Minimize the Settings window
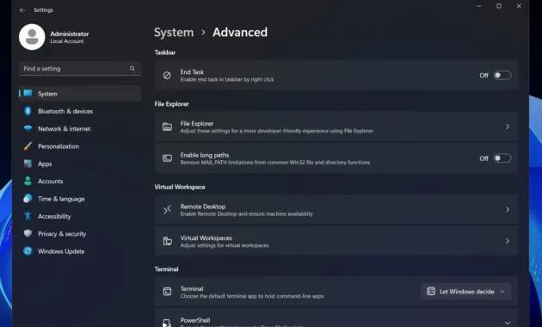 [x=478, y=6]
